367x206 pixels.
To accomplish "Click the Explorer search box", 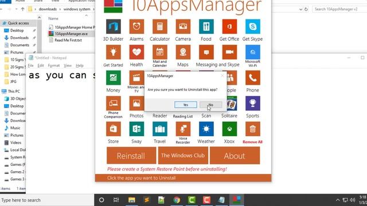I will pyautogui.click(x=339, y=9).
